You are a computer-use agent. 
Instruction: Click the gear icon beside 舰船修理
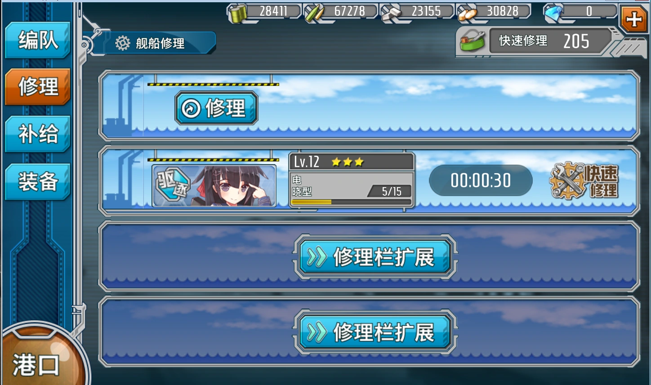pyautogui.click(x=122, y=43)
